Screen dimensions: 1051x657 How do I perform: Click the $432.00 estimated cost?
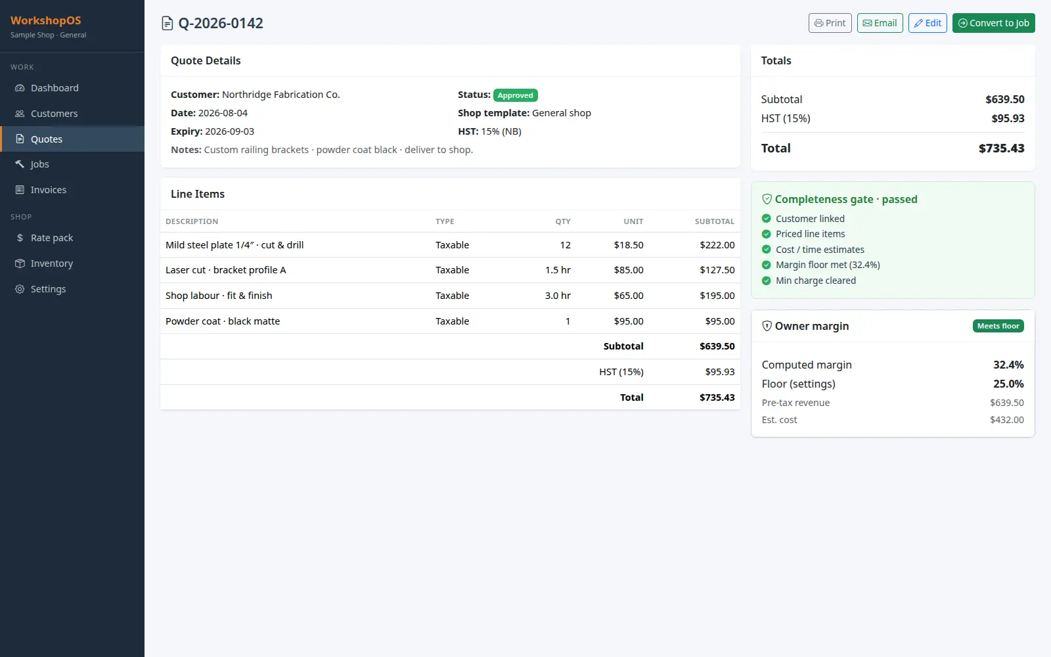pos(1007,420)
